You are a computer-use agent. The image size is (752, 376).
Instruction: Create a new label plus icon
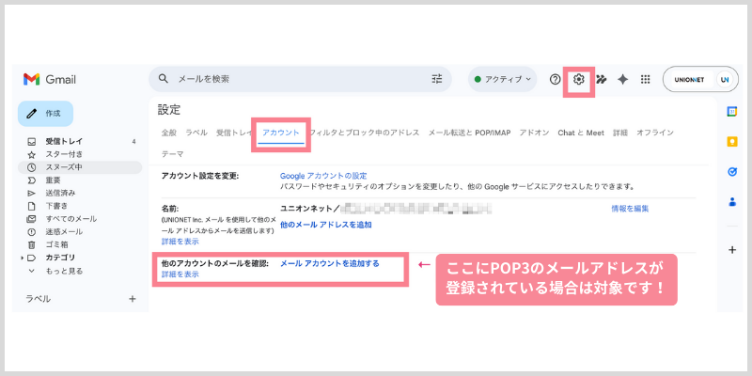[132, 299]
